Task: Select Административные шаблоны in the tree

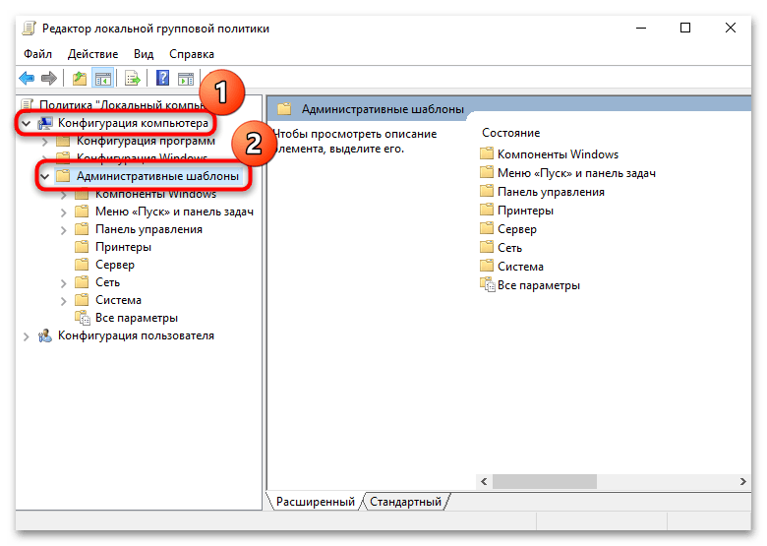Action: 157,176
